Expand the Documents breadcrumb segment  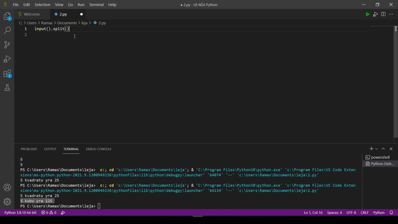point(67,23)
